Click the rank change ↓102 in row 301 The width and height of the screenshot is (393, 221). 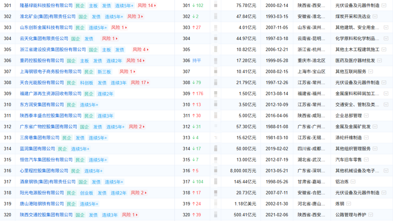tap(198, 5)
